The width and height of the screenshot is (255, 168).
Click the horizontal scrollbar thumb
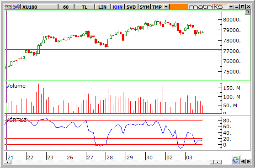[x=212, y=162]
